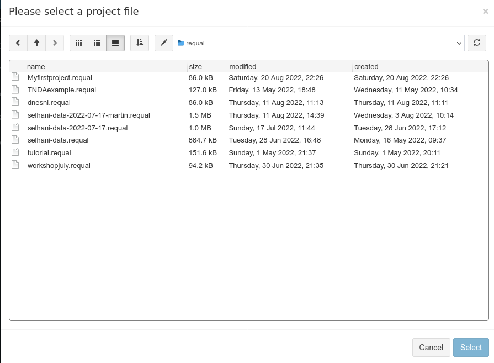The height and width of the screenshot is (363, 494).
Task: Click the 127.0 kB size cell
Action: pos(203,90)
